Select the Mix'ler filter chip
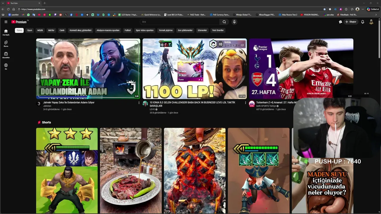381x214 pixels. click(x=51, y=30)
